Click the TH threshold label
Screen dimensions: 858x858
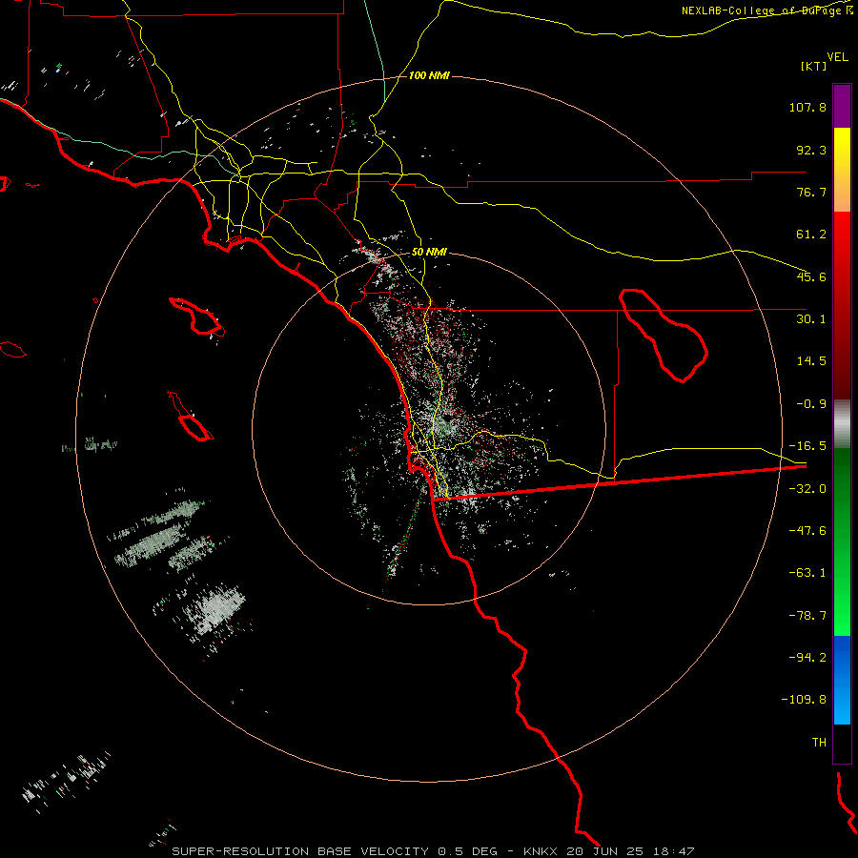pos(819,743)
